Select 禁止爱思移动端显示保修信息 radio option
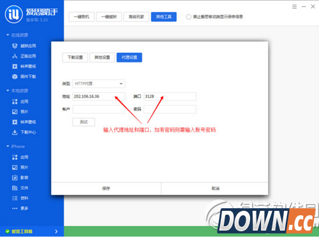The image size is (319, 237). [x=188, y=17]
